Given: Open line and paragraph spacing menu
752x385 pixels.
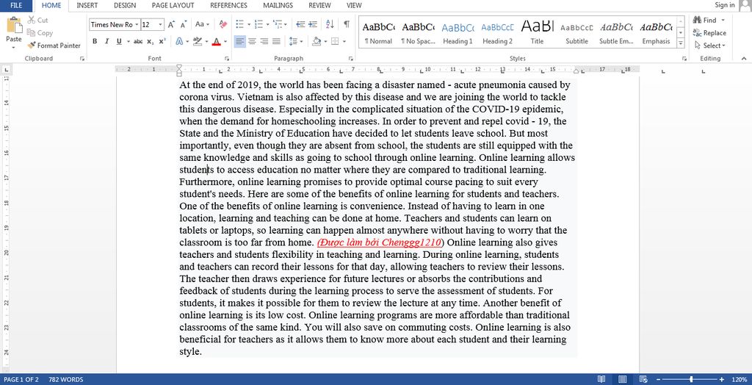Looking at the screenshot, I should pyautogui.click(x=296, y=41).
